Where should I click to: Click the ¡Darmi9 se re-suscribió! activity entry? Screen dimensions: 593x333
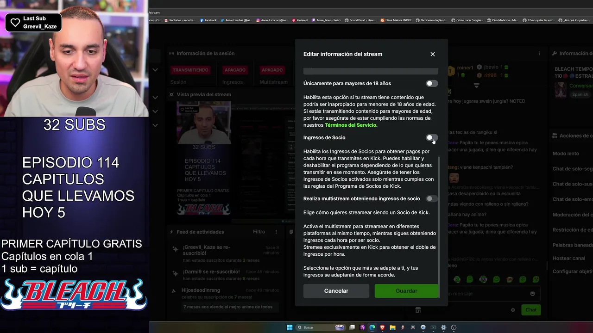(x=225, y=275)
